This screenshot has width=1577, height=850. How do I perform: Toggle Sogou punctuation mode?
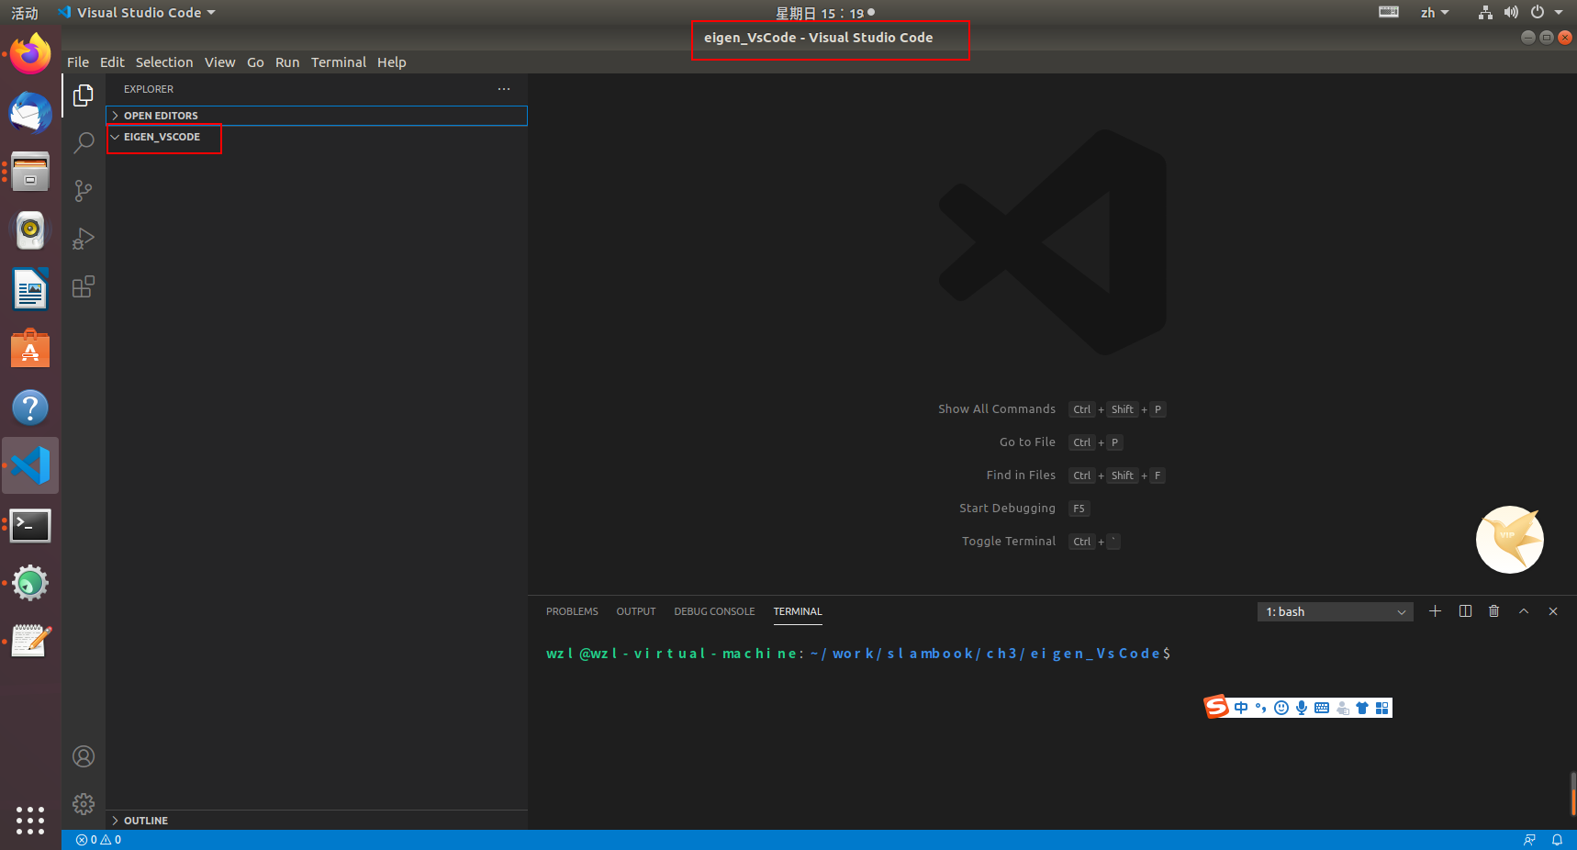[1261, 708]
